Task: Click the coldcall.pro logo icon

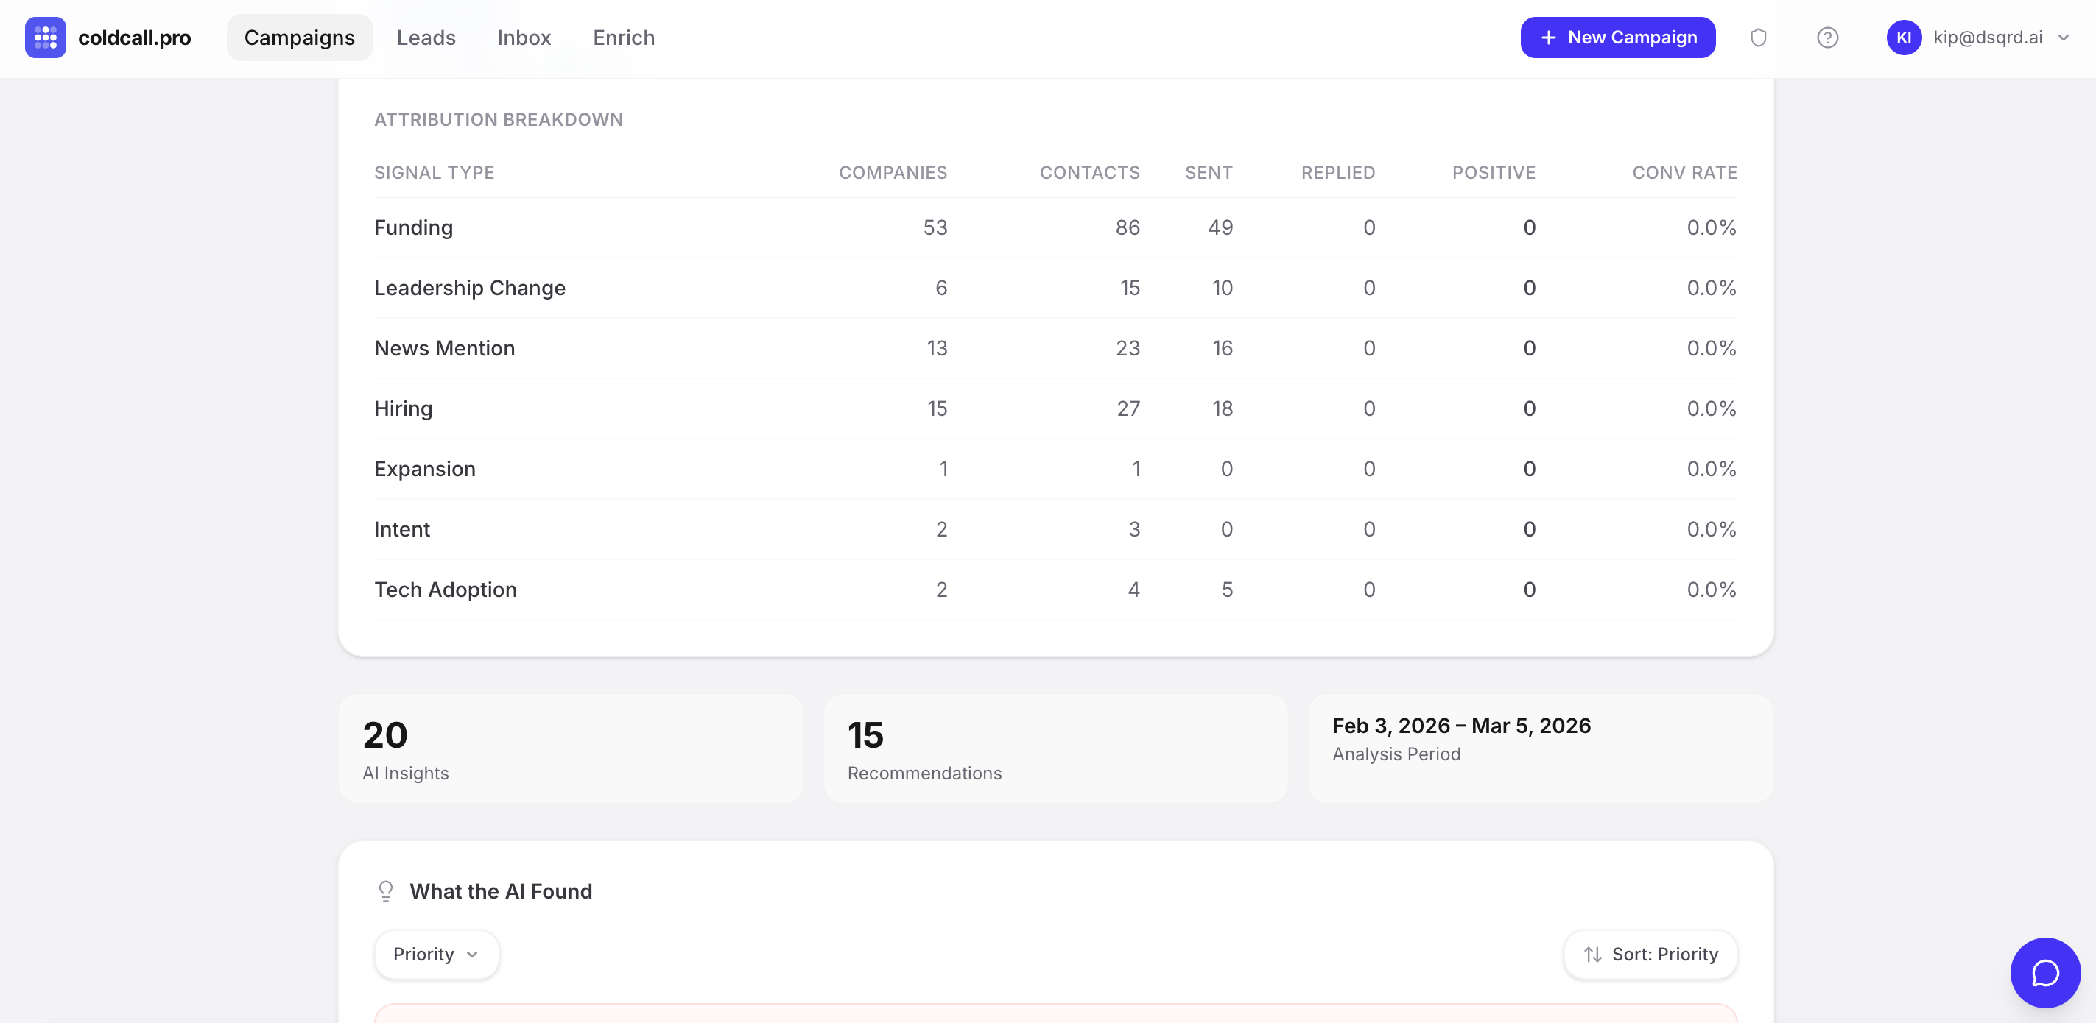Action: pyautogui.click(x=45, y=38)
